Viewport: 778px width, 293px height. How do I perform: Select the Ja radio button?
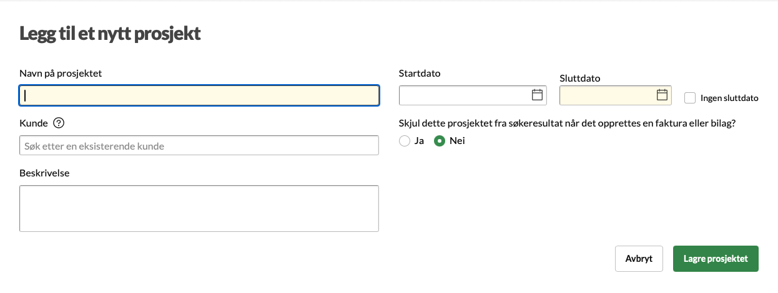pyautogui.click(x=405, y=141)
